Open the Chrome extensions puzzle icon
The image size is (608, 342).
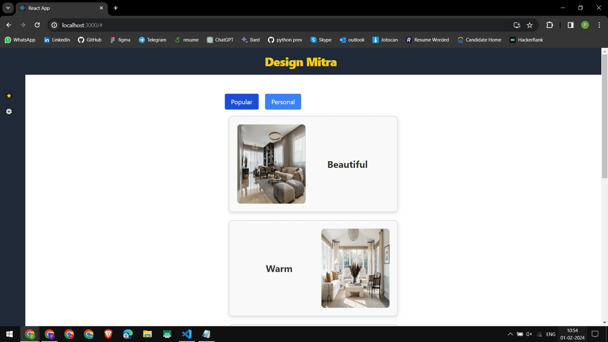(x=549, y=25)
